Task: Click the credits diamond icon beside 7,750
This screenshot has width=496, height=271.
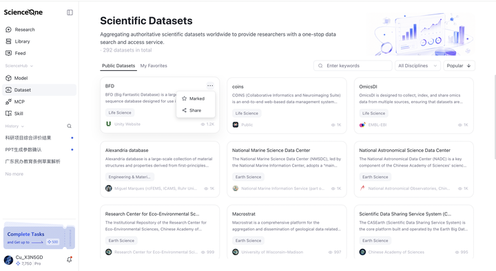Action: [x=18, y=263]
